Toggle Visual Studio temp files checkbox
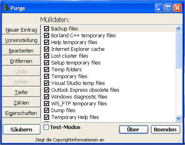The width and height of the screenshot is (185, 145). tap(46, 83)
